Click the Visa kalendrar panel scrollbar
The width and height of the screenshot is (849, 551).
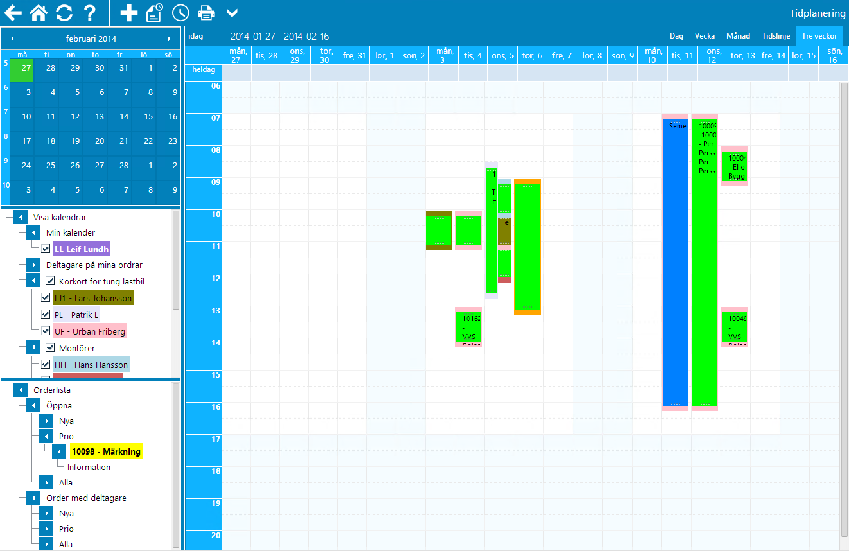point(175,260)
